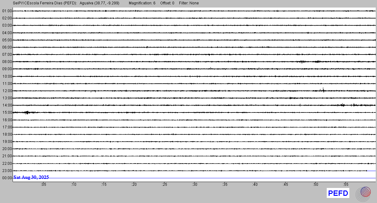Click the Magnification: 6 header text
The height and width of the screenshot is (203, 377).
pos(142,3)
